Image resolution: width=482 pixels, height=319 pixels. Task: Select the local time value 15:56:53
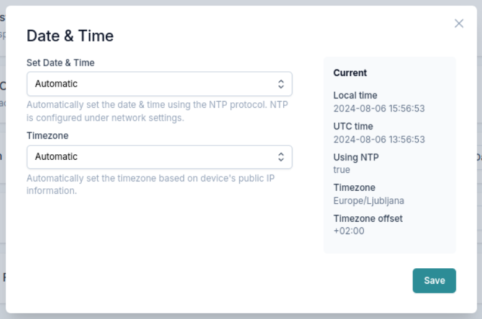point(379,108)
